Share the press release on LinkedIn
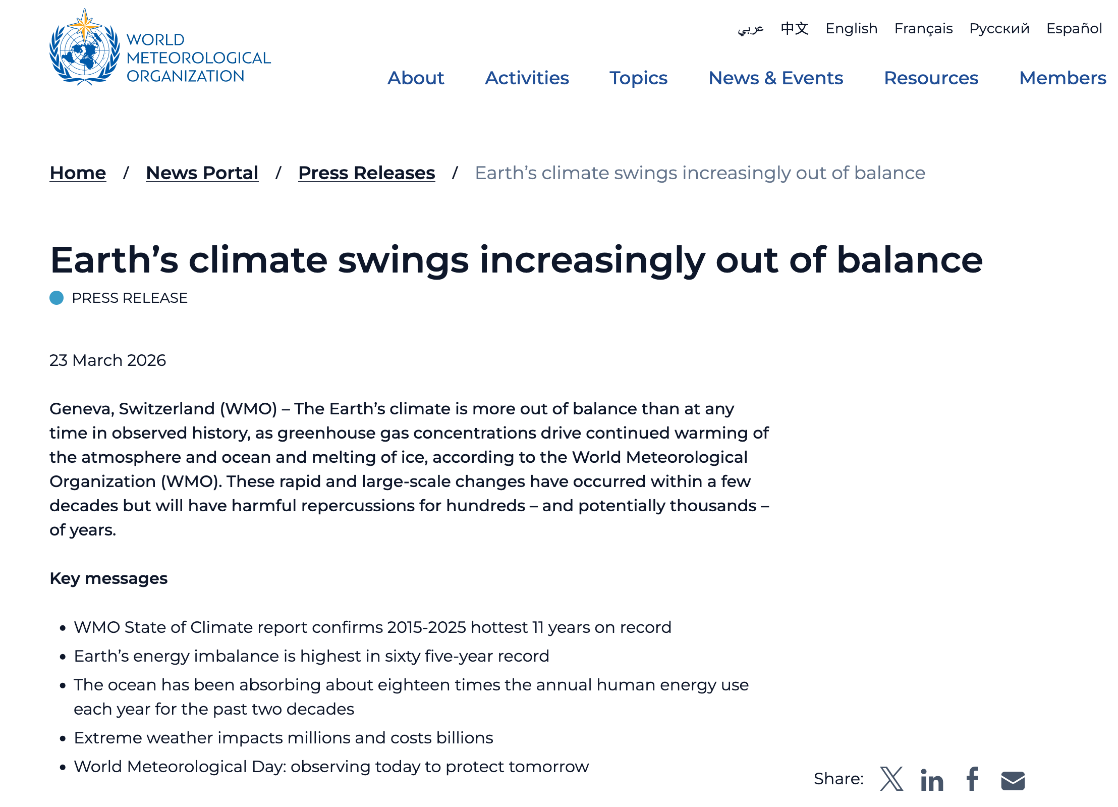The width and height of the screenshot is (1118, 807). [932, 780]
